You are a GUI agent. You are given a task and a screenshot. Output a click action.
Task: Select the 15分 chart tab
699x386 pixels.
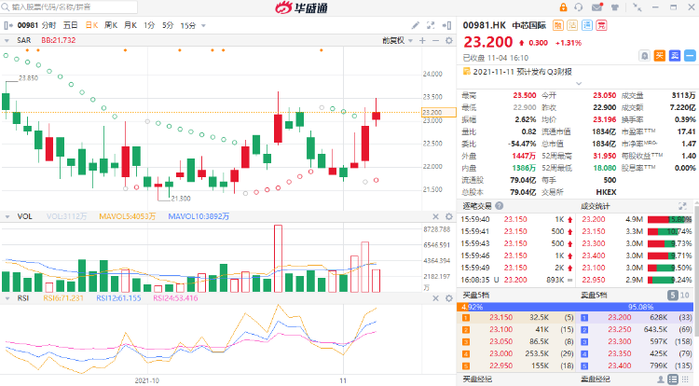point(188,25)
